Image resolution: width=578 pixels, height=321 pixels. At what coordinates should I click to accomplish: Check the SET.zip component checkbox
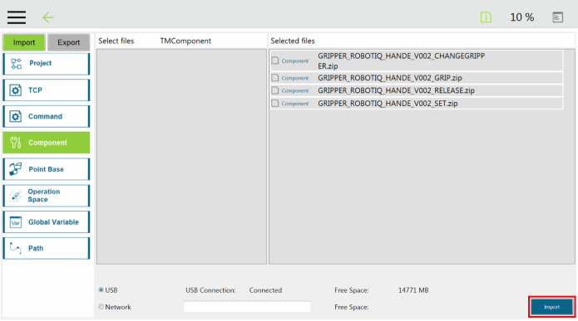[275, 104]
